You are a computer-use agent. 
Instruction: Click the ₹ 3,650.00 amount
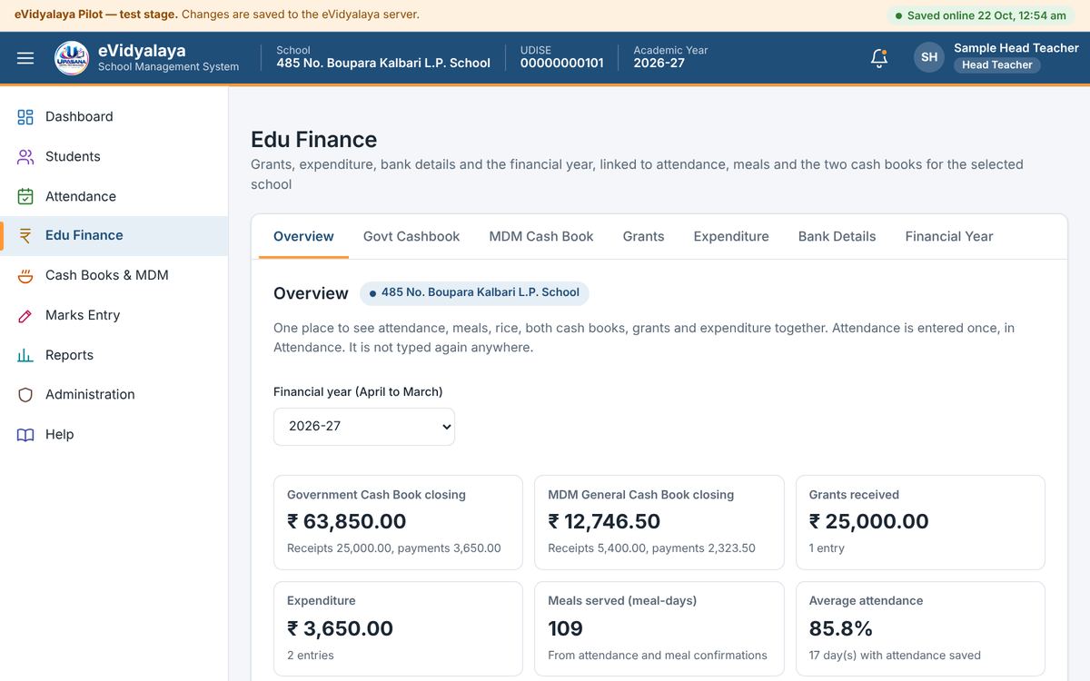341,628
